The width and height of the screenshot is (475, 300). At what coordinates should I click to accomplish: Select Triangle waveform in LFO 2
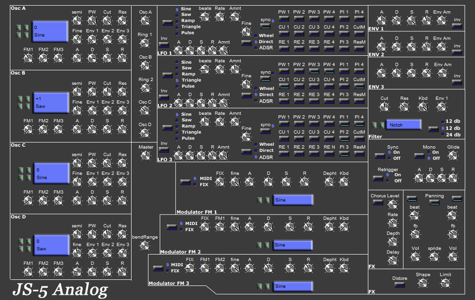coord(191,80)
